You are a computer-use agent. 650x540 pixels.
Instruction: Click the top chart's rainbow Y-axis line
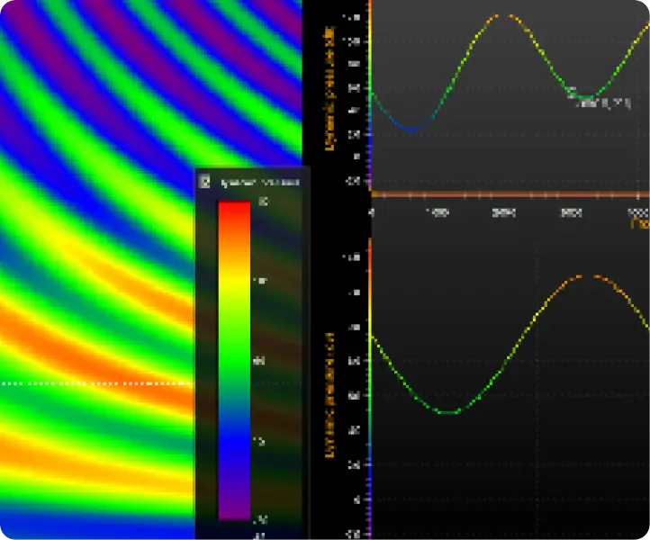tap(370, 90)
